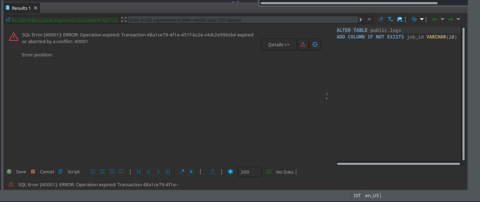This screenshot has width=480, height=202.
Task: Select the Results 1 tab
Action: (21, 8)
